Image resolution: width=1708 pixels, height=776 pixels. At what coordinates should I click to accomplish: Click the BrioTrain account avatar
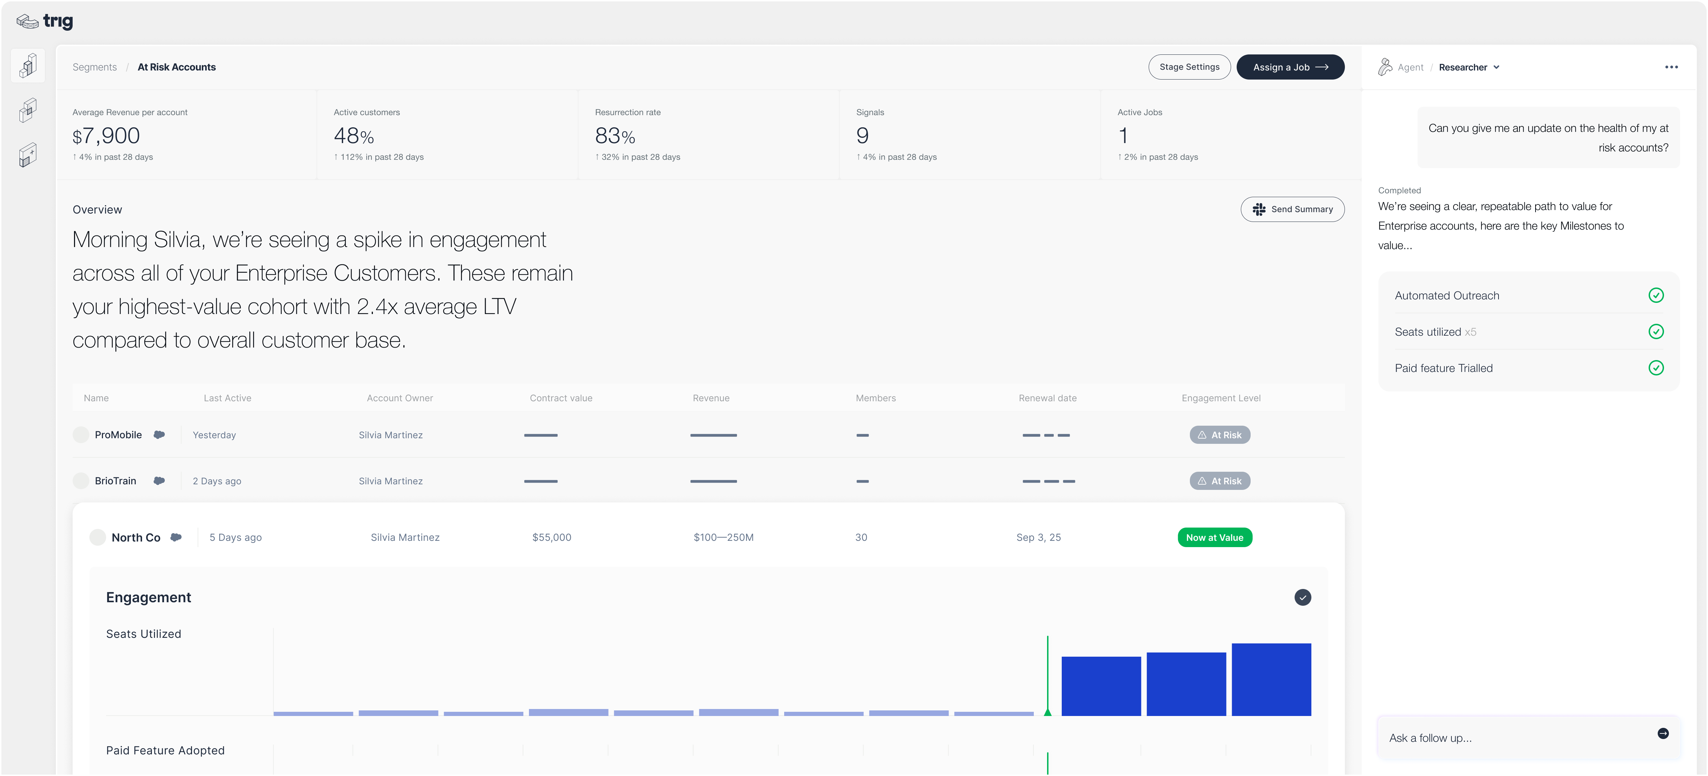[81, 481]
